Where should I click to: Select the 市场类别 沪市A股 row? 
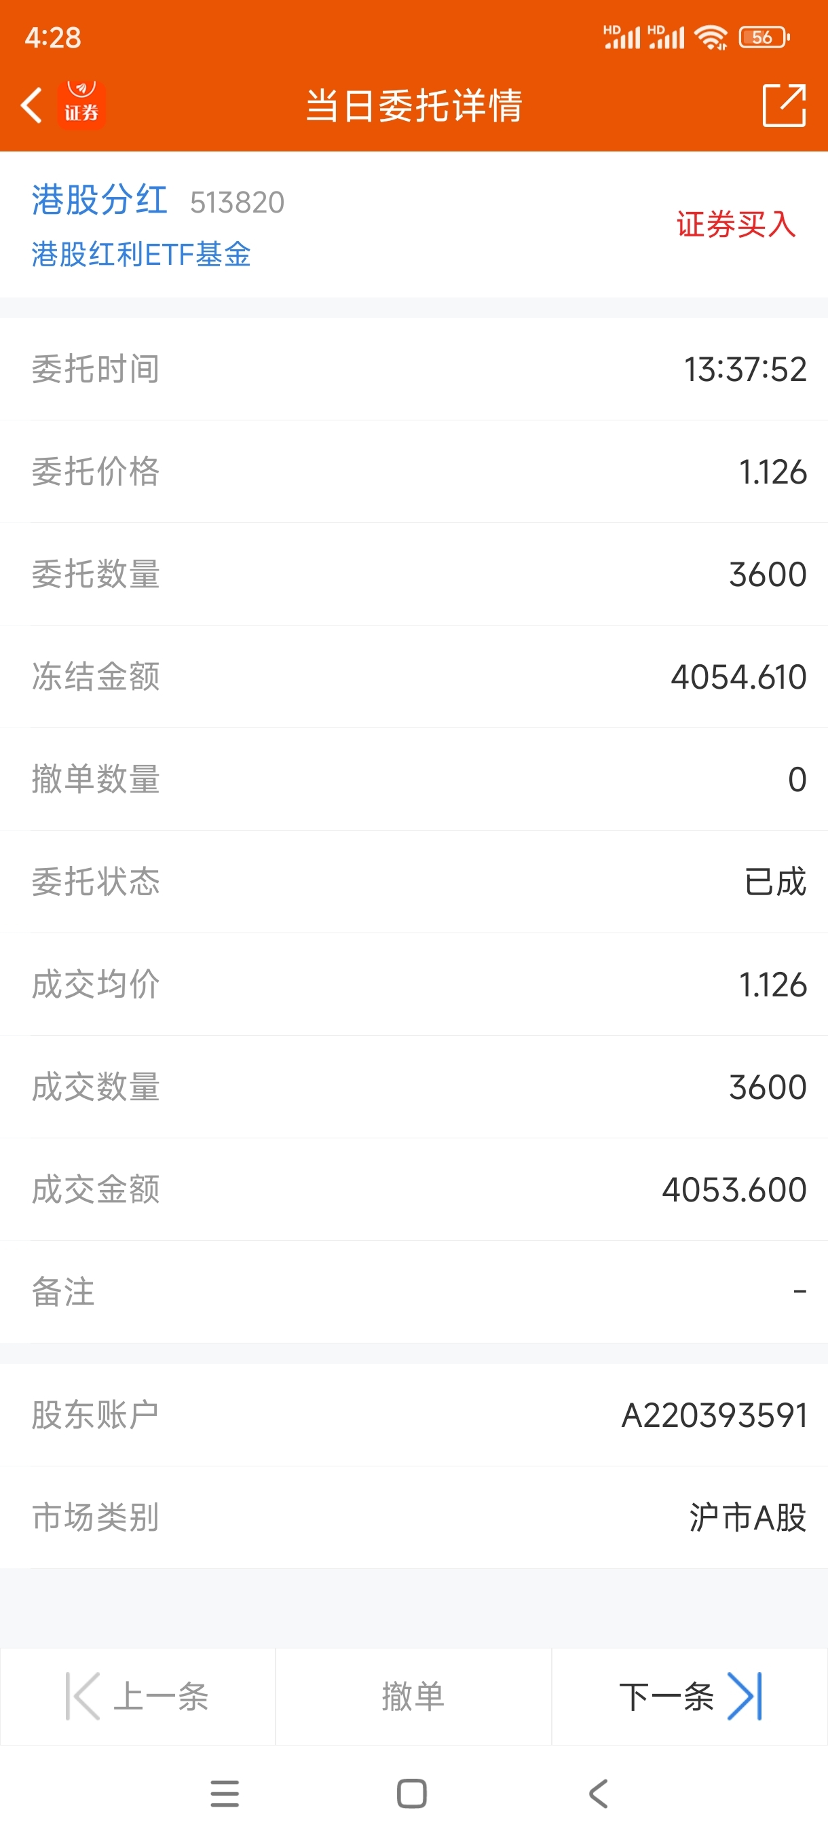point(413,1517)
